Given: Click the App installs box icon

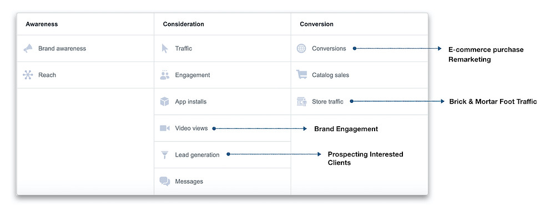Looking at the screenshot, I should pos(165,102).
